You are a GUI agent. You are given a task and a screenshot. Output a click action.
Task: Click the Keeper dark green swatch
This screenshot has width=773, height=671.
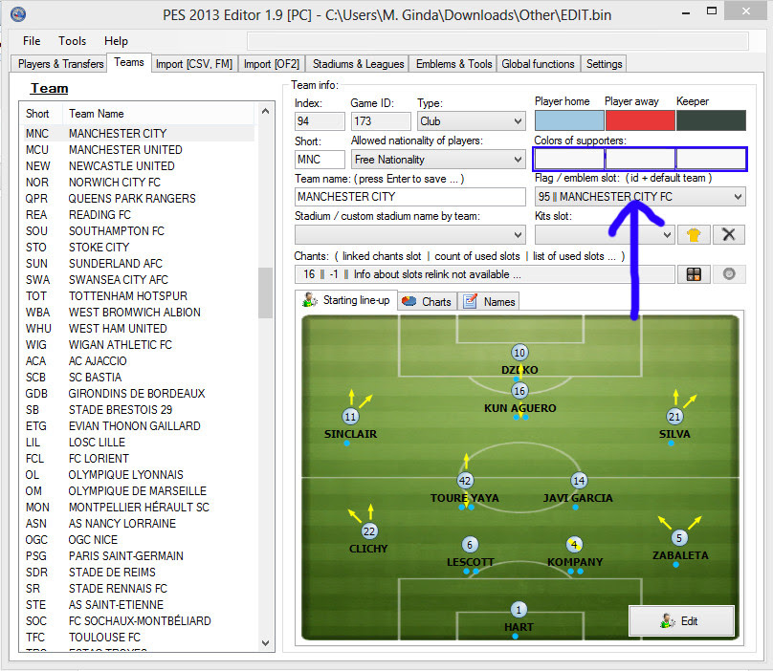click(711, 120)
